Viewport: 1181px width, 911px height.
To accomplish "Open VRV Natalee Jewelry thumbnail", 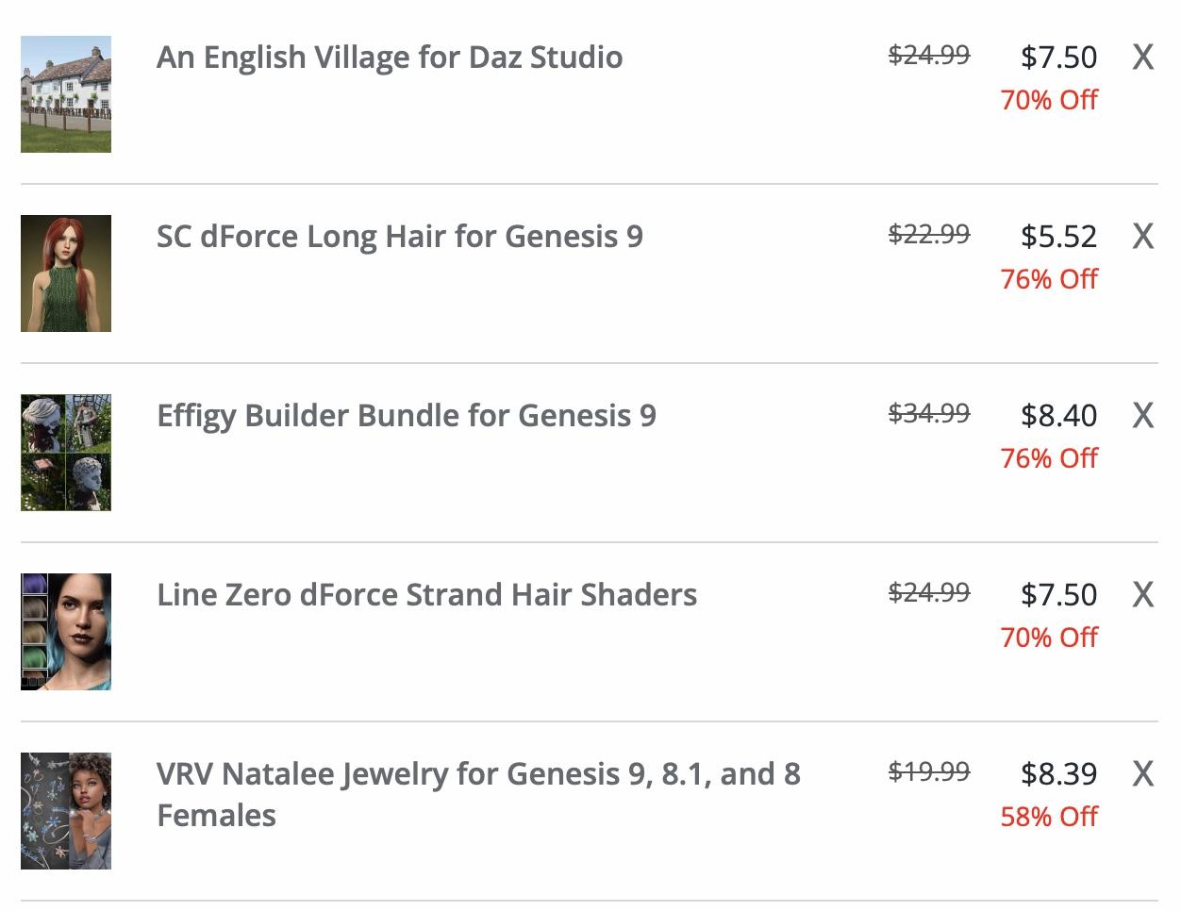I will [66, 811].
